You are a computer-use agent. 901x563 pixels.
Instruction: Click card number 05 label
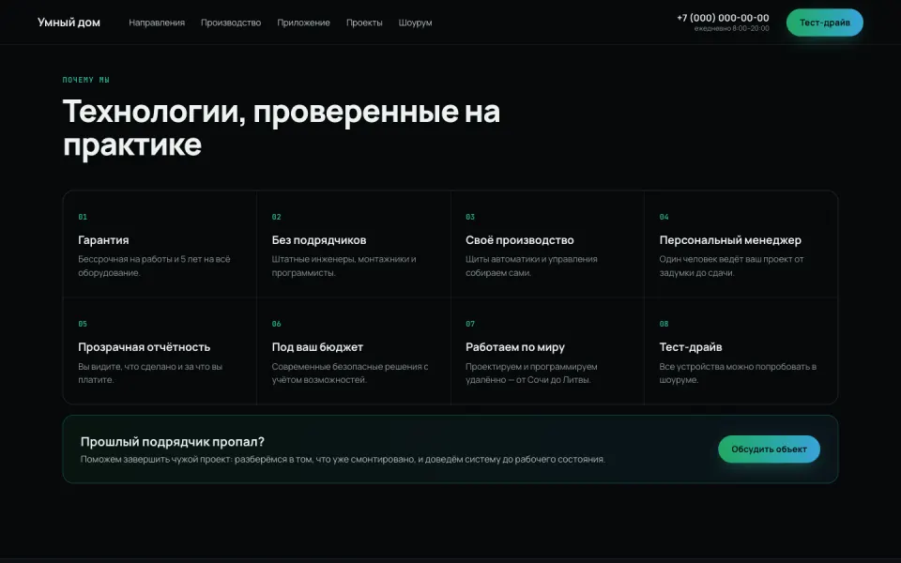tap(83, 324)
